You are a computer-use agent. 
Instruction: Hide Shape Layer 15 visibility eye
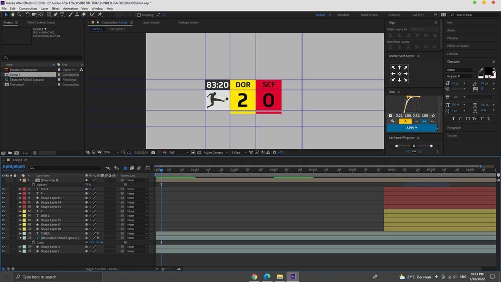pos(3,198)
